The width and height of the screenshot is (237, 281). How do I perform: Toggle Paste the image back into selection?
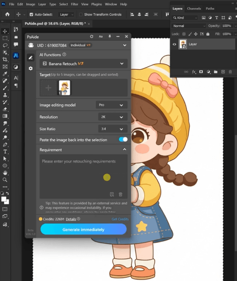tap(123, 139)
